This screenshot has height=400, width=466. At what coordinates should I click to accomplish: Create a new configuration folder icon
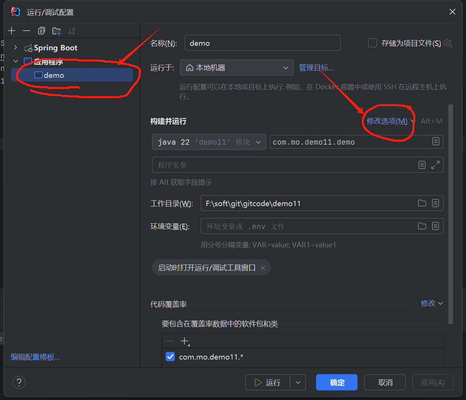[x=56, y=31]
